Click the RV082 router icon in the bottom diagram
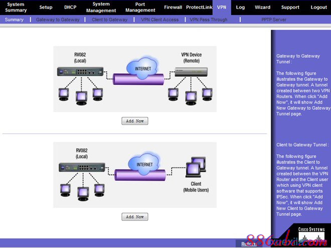Image resolution: width=331 pixels, height=248 pixels. 82,167
